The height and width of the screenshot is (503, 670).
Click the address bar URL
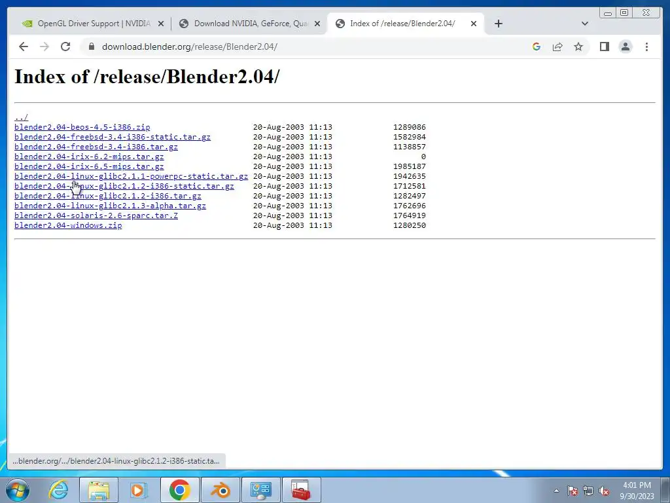point(190,47)
